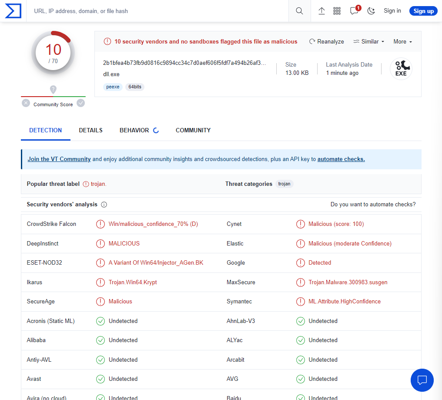Click the Security vendors' analysis info icon

(x=104, y=205)
